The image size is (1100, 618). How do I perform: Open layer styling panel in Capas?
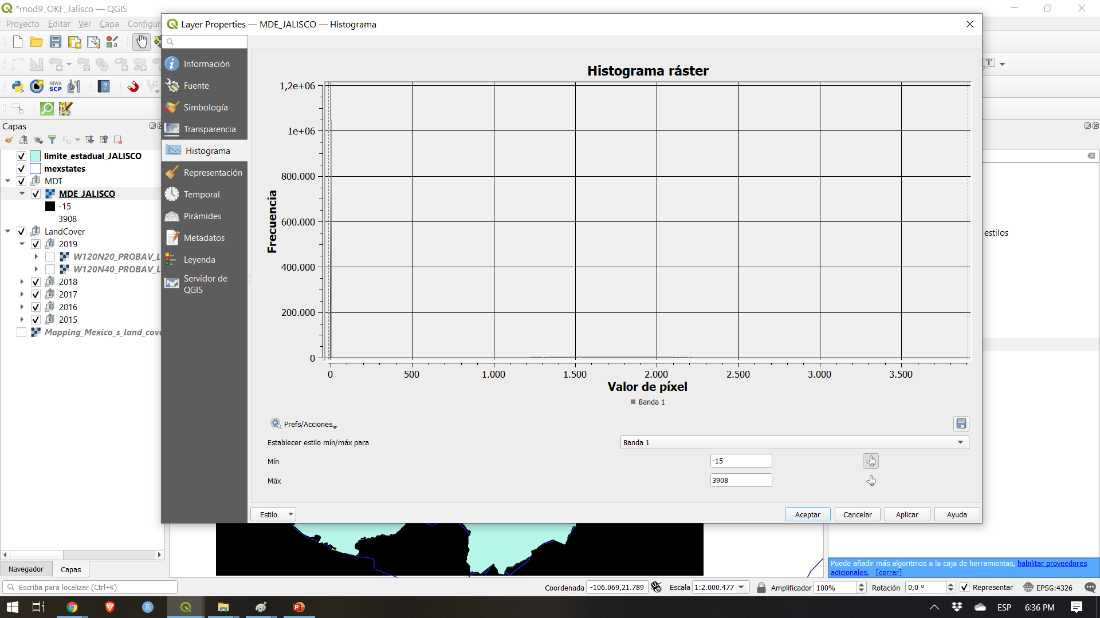[x=9, y=140]
